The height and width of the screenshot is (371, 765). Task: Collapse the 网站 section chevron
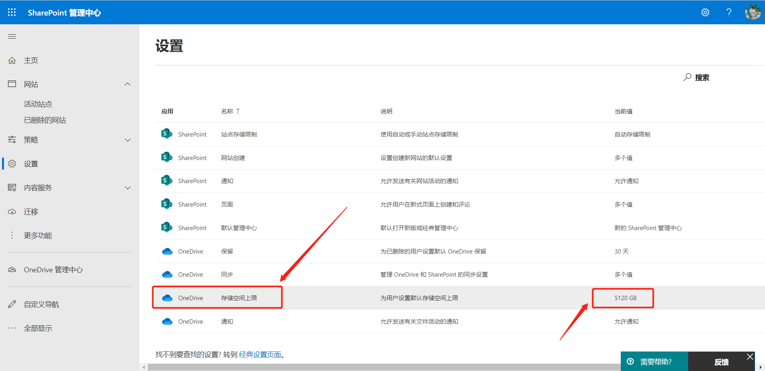point(127,84)
